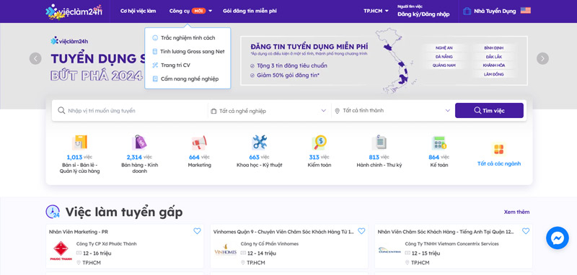This screenshot has width=577, height=275.
Task: Save the Nhân Viên Marketing - PR job with the heart
Action: coord(197,231)
